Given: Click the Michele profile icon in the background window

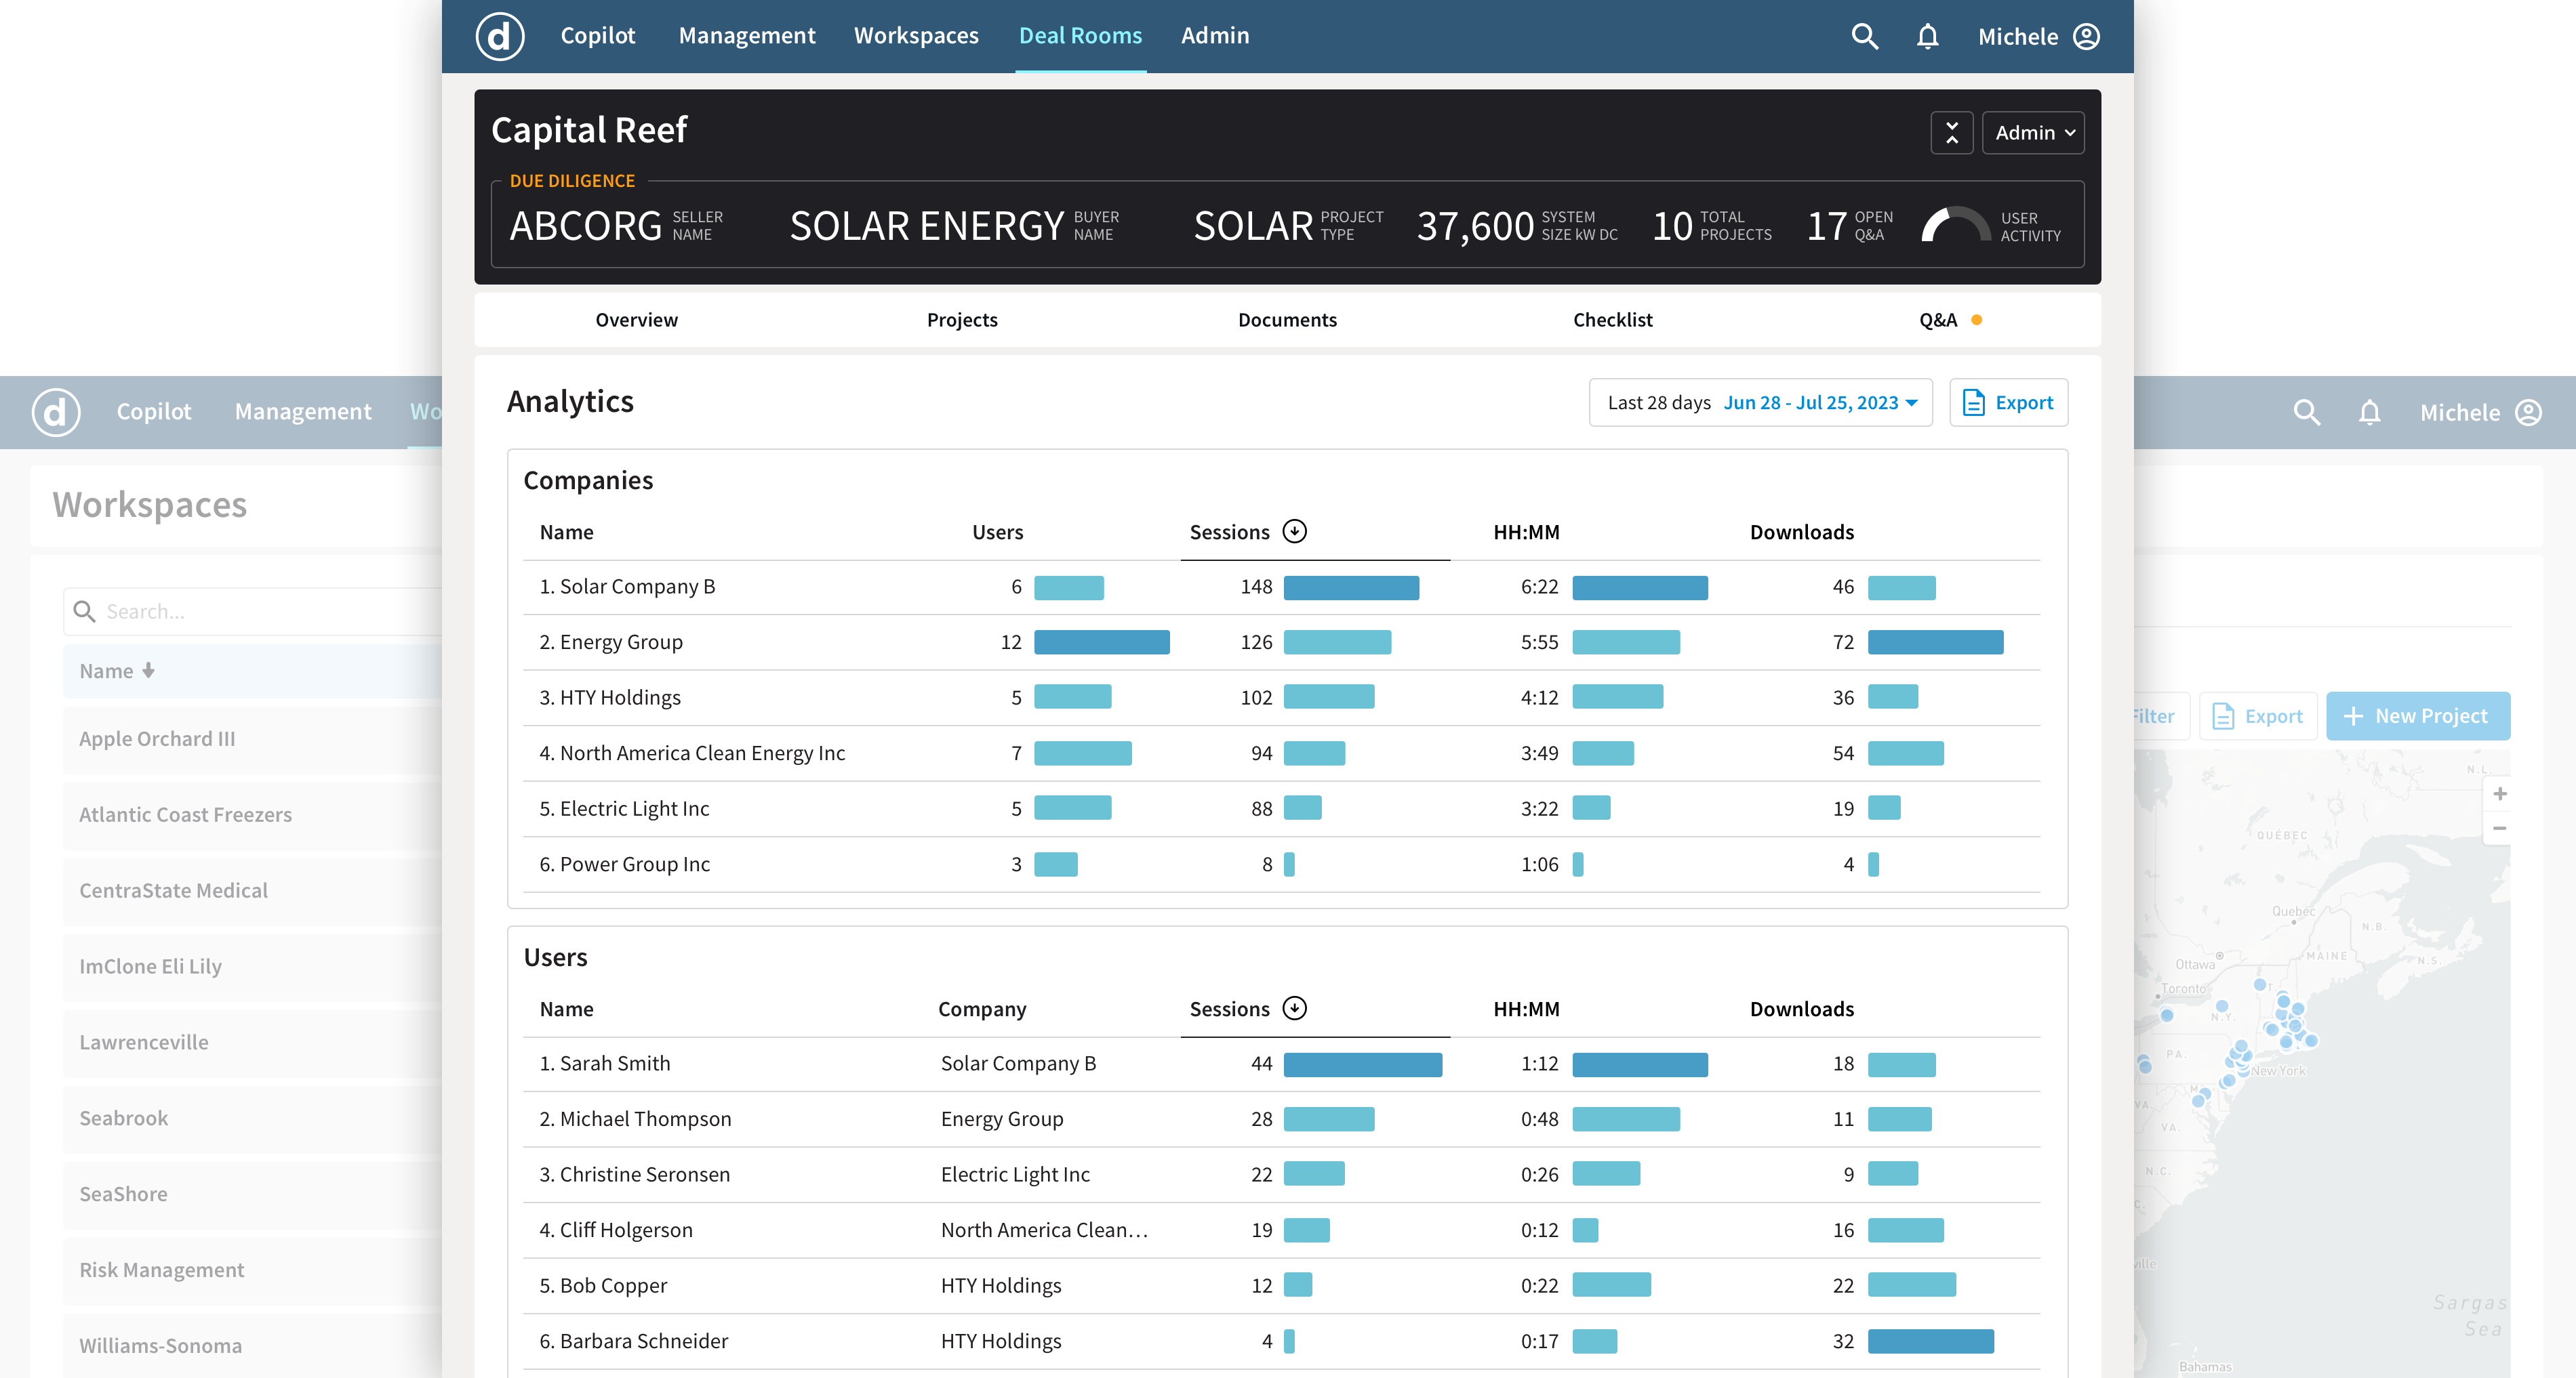Looking at the screenshot, I should (2528, 413).
